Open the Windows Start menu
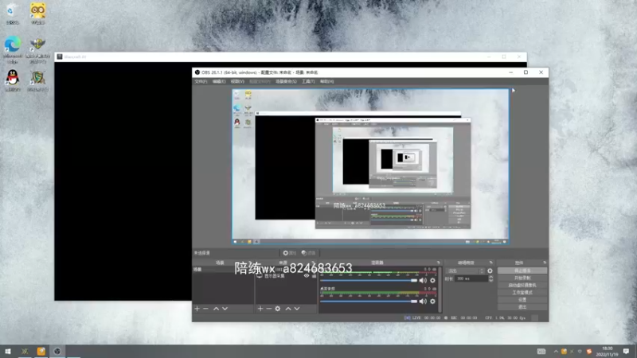 [x=8, y=352]
